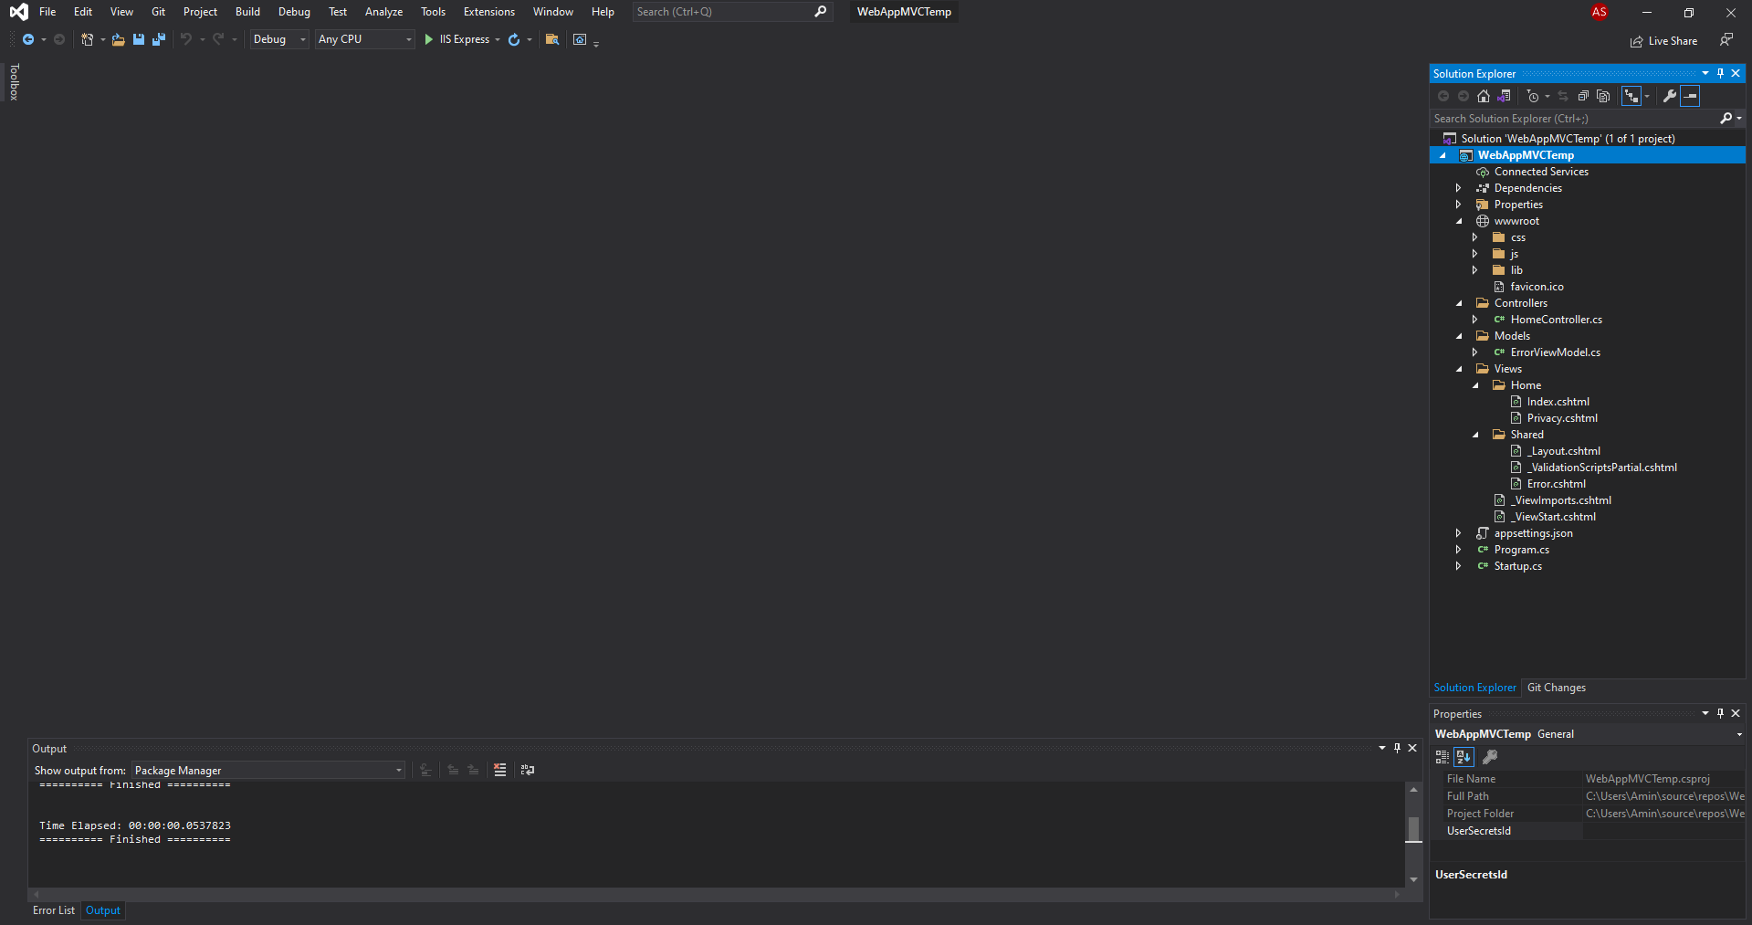1752x925 pixels.
Task: Open the Package Manager output source dropdown
Action: point(268,770)
